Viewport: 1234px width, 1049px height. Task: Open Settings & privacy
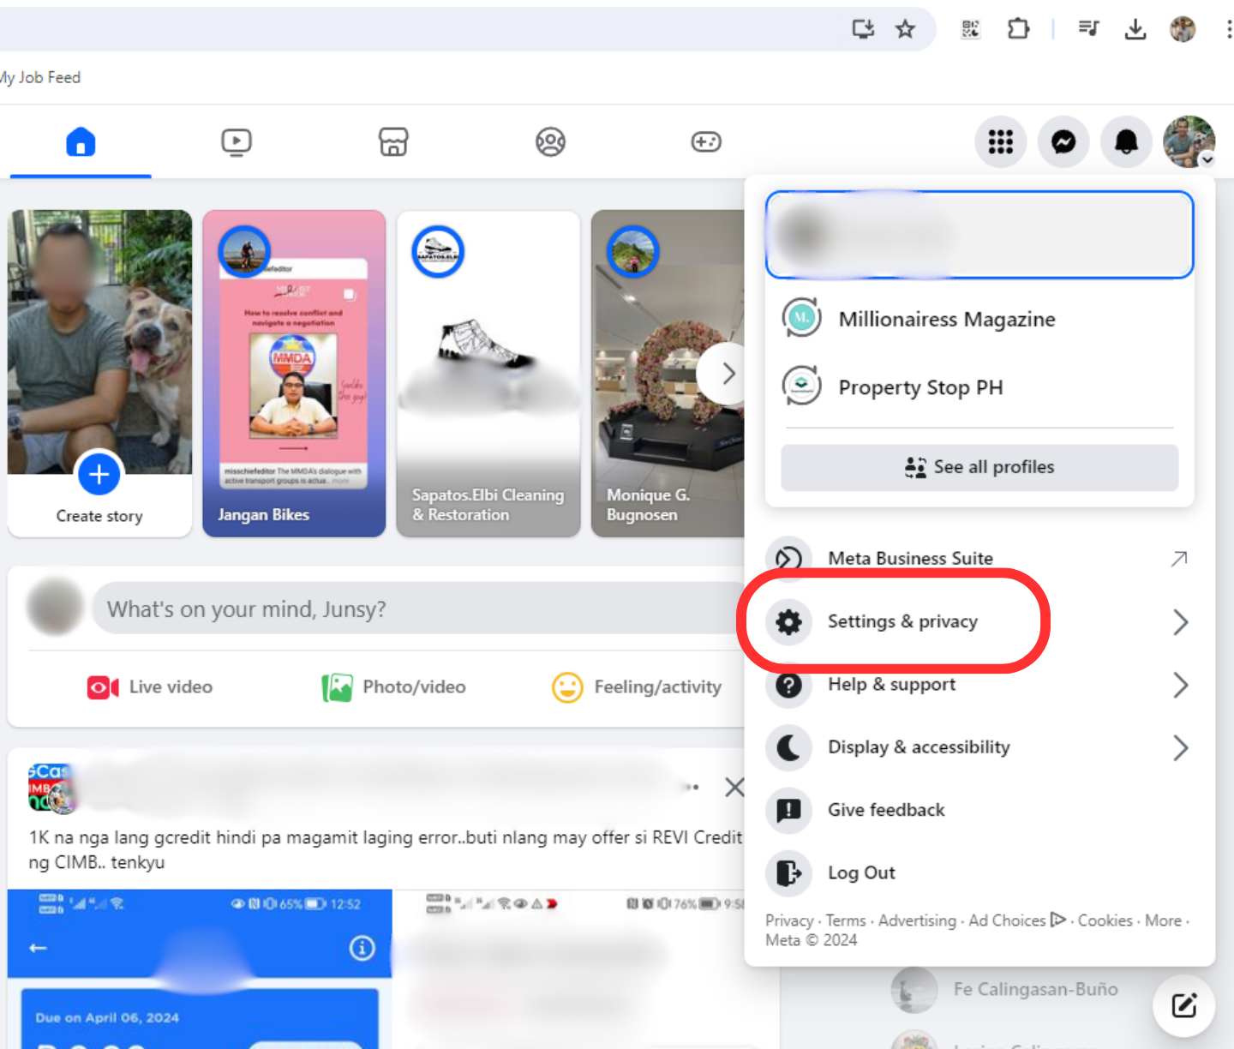point(979,621)
